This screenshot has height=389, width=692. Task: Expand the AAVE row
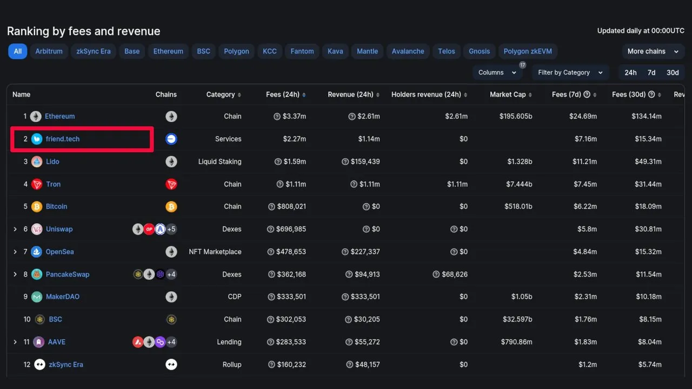point(15,342)
